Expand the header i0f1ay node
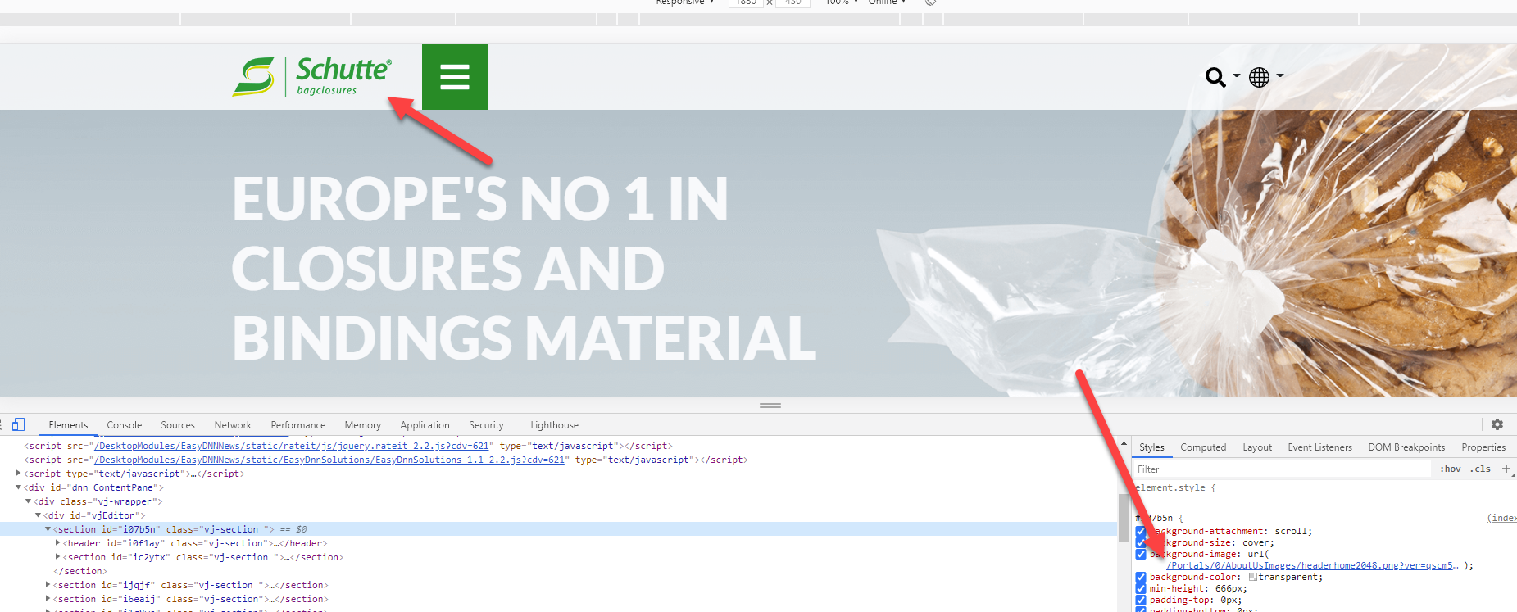The width and height of the screenshot is (1517, 612). pyautogui.click(x=57, y=542)
